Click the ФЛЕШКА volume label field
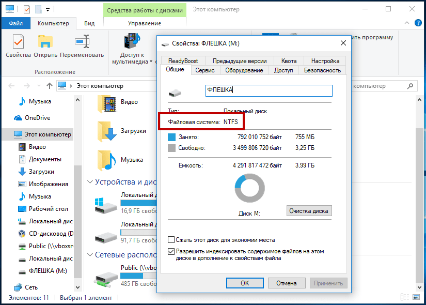The height and width of the screenshot is (305, 426). [x=269, y=90]
